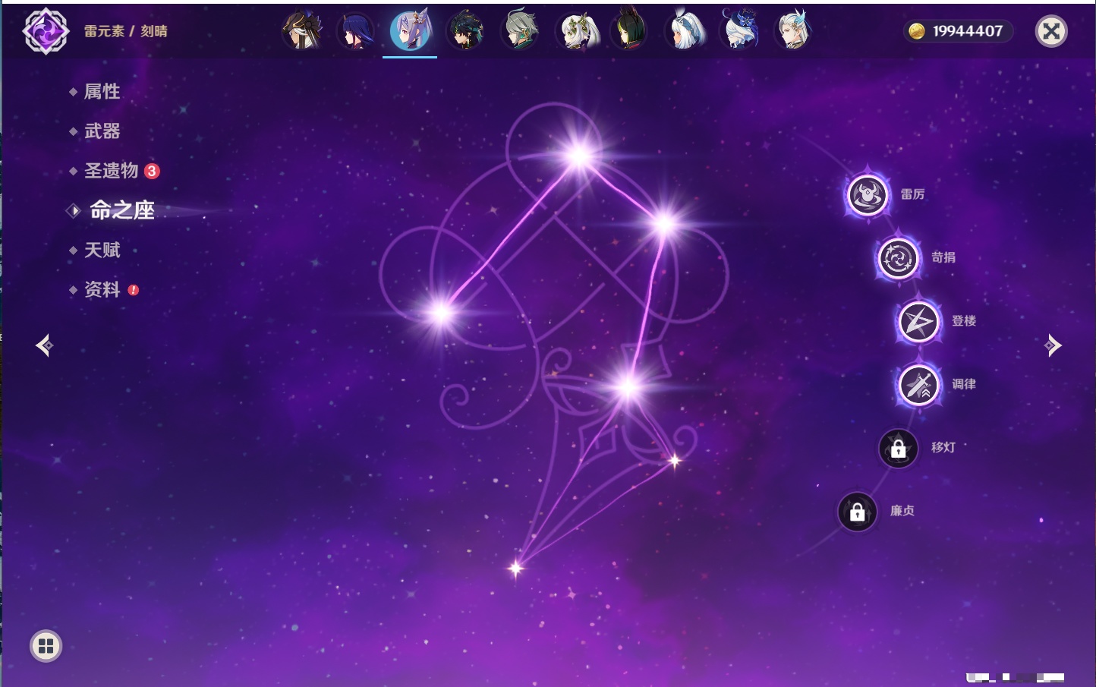Tap the locked 廉贞 constellation icon

point(858,512)
